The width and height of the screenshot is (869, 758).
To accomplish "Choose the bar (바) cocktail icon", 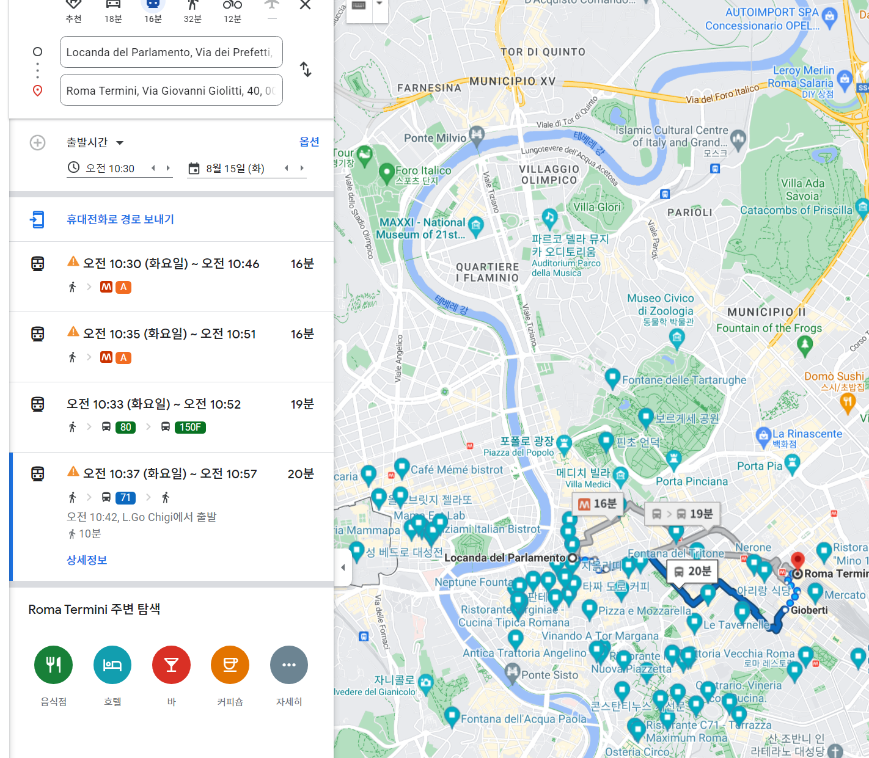I will pos(172,665).
